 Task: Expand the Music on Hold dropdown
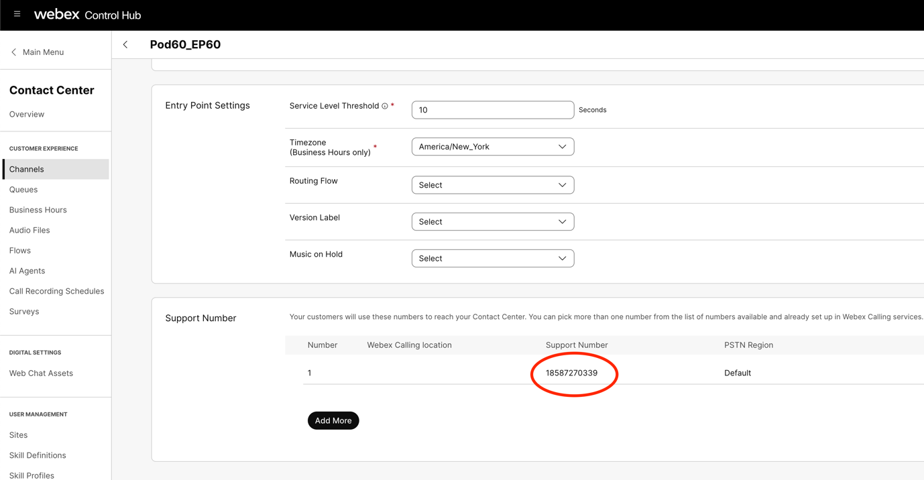[492, 259]
